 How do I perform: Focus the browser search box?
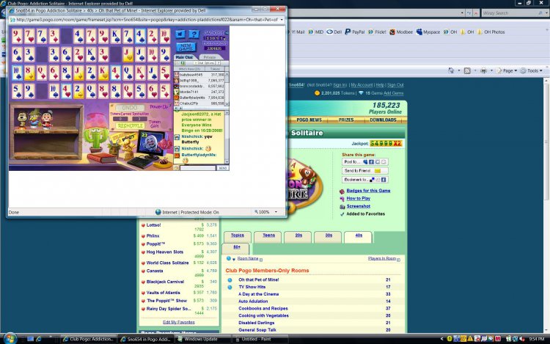[510, 13]
